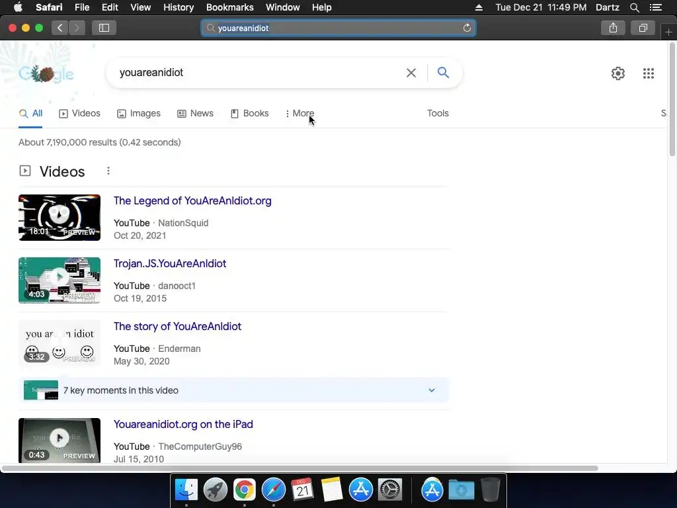The height and width of the screenshot is (508, 677).
Task: Click the Safari forward navigation arrow
Action: pos(77,28)
